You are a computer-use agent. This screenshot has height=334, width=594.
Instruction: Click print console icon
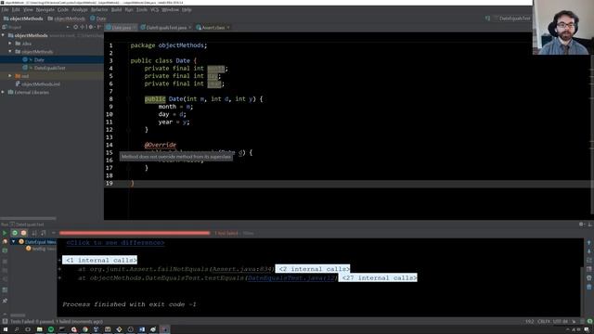[x=588, y=278]
